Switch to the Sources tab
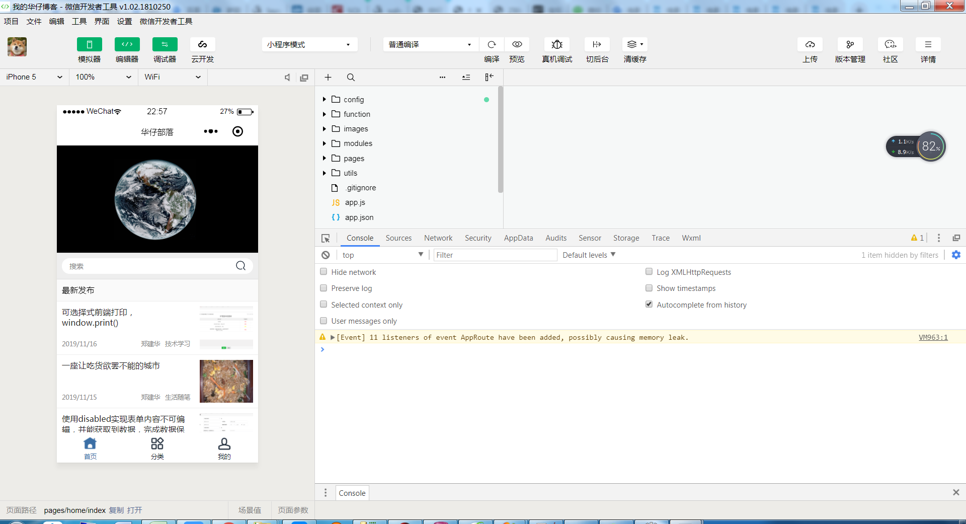Image resolution: width=966 pixels, height=524 pixels. [x=398, y=238]
